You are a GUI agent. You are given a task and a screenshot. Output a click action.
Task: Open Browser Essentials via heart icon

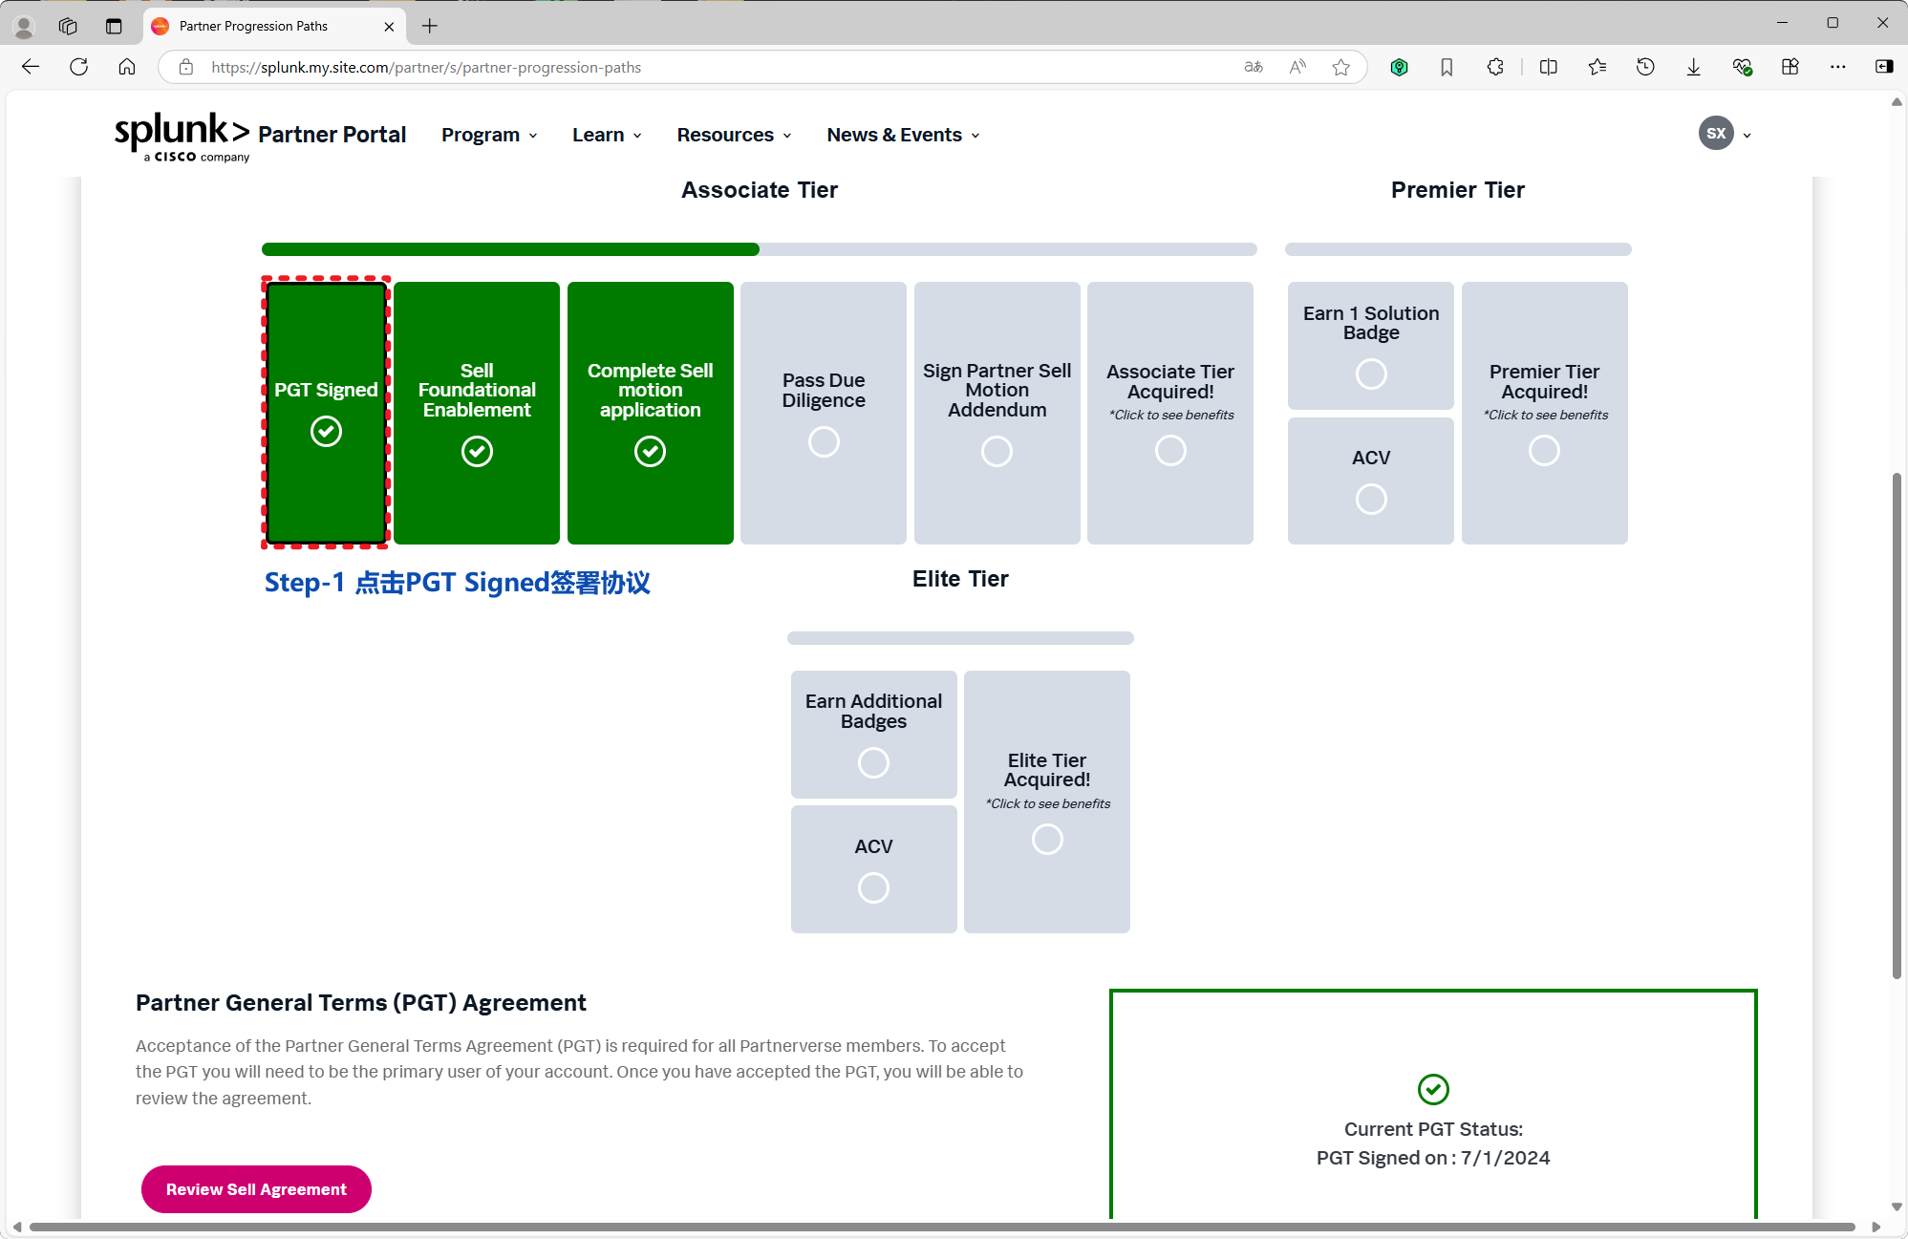[1742, 67]
